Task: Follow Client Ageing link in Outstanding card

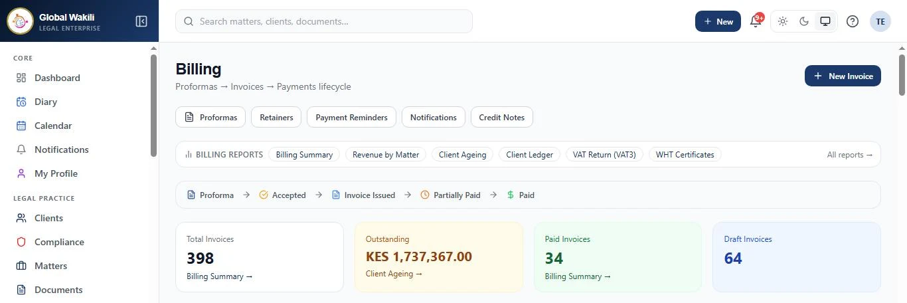Action: [394, 274]
